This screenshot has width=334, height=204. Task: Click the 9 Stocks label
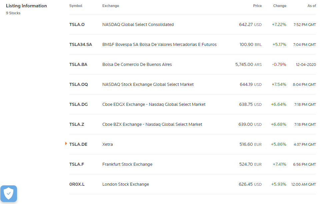pos(13,13)
